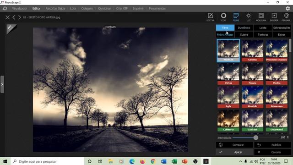Apply the Gourmand film filter
This screenshot has height=165, width=293.
point(277,121)
